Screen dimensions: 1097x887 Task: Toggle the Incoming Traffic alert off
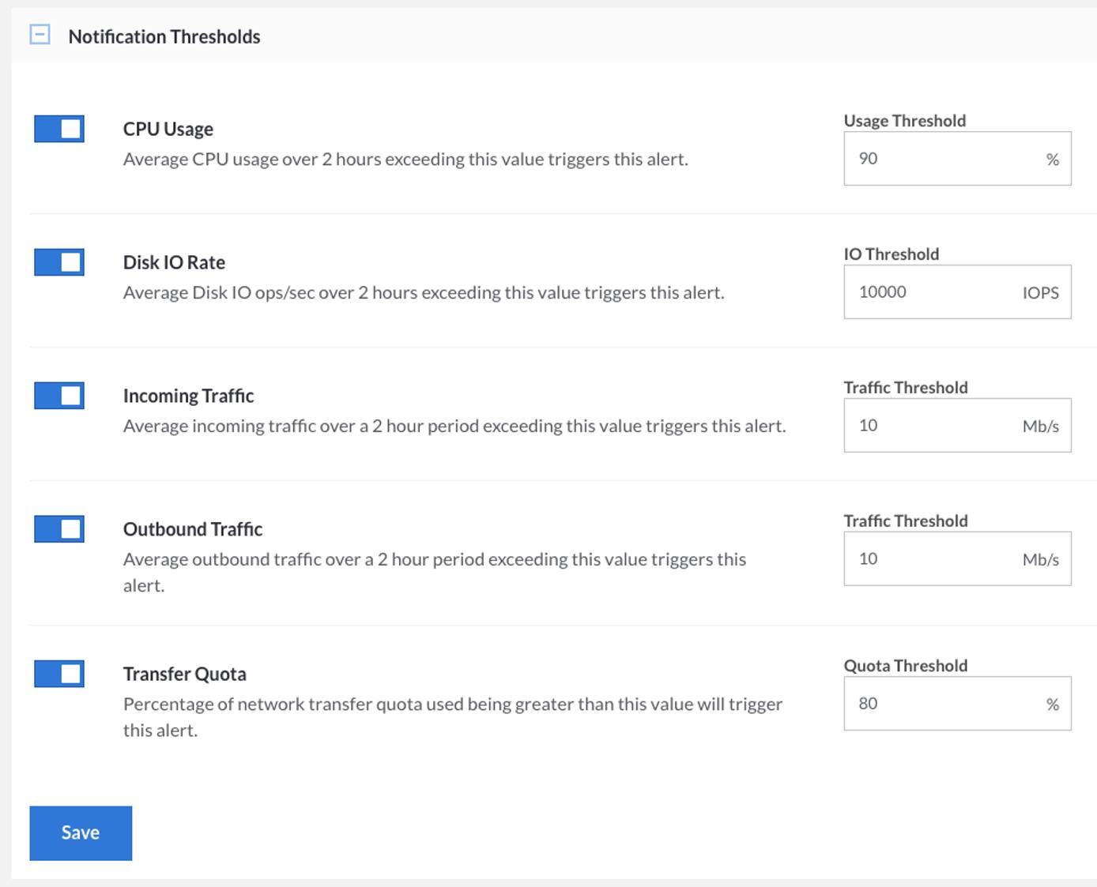click(58, 396)
